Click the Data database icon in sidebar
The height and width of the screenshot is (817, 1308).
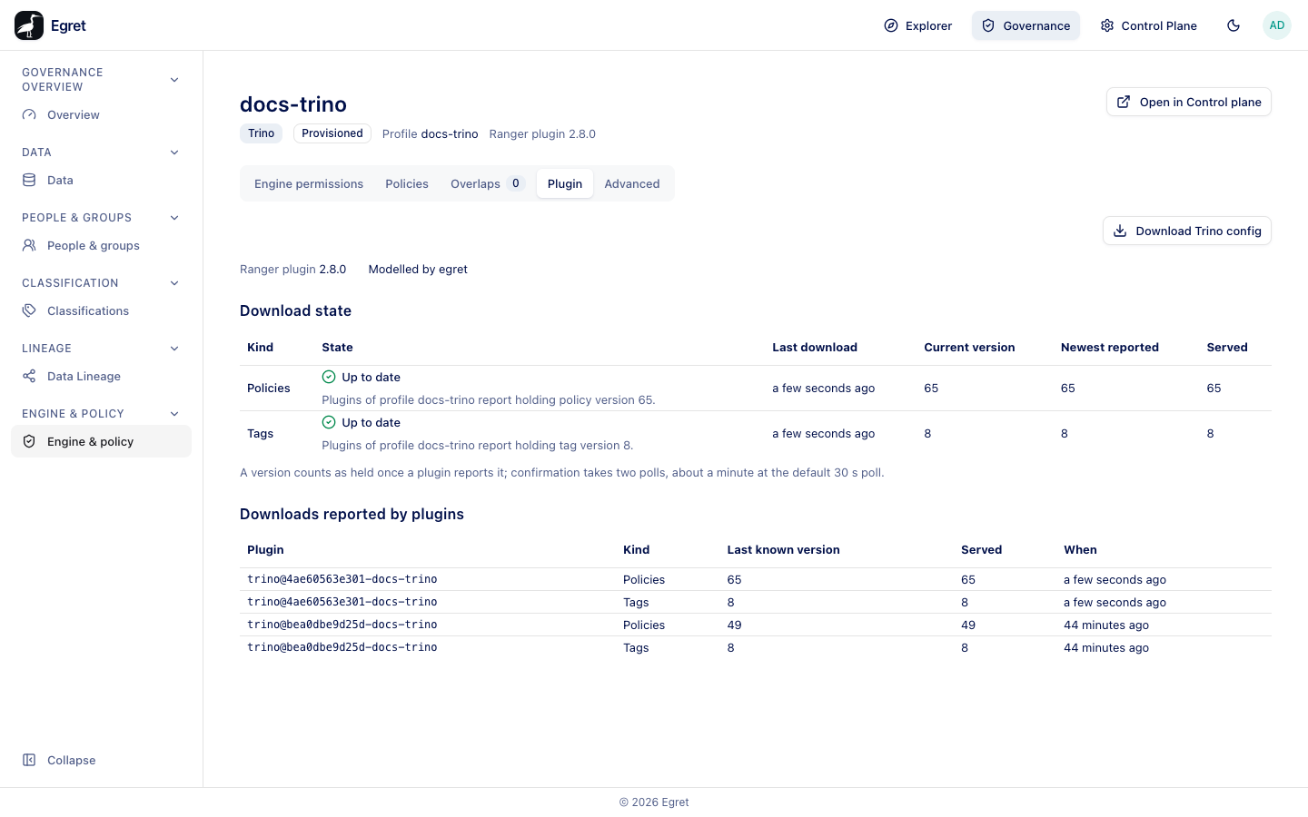[29, 181]
